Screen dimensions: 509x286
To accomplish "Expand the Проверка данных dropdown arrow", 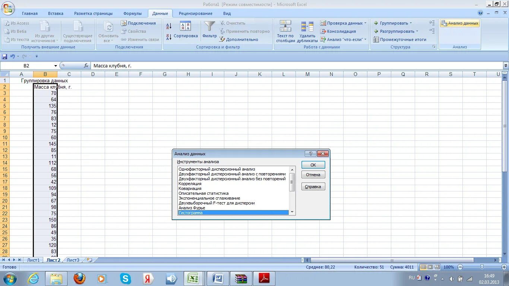I will [365, 23].
